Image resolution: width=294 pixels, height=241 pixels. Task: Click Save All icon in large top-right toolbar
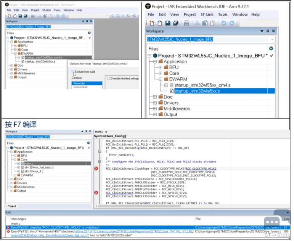(x=176, y=23)
